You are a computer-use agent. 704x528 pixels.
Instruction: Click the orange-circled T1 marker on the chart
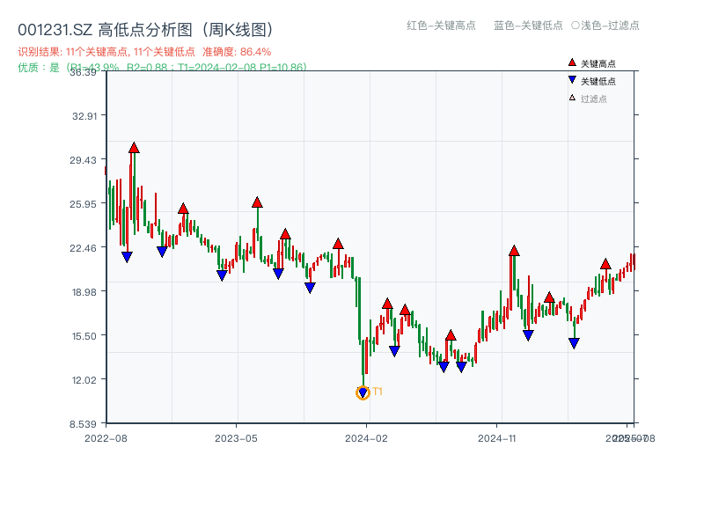pos(363,392)
